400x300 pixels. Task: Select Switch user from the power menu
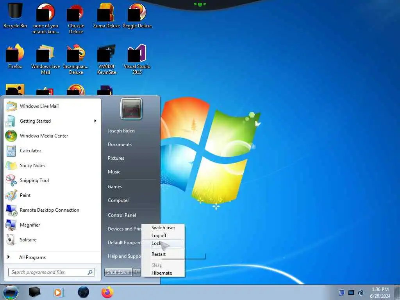pos(163,228)
